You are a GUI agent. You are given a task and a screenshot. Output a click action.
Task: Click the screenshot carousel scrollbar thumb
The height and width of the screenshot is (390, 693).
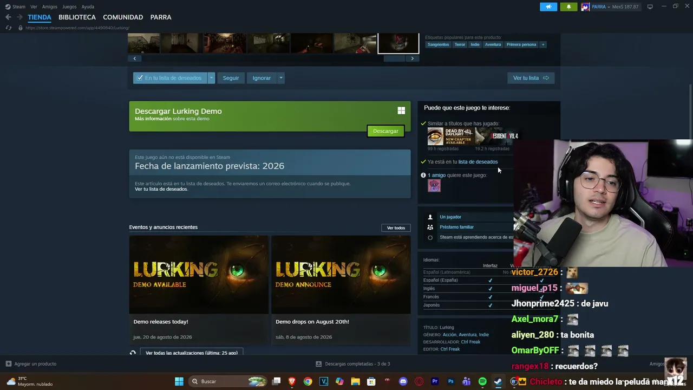click(394, 58)
